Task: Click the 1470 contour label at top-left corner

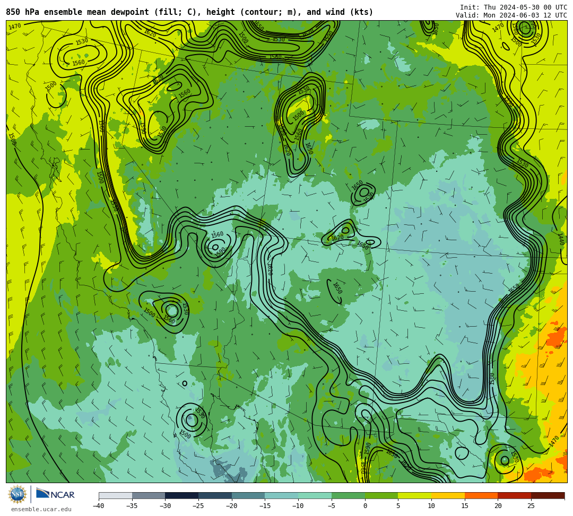Action: point(15,27)
